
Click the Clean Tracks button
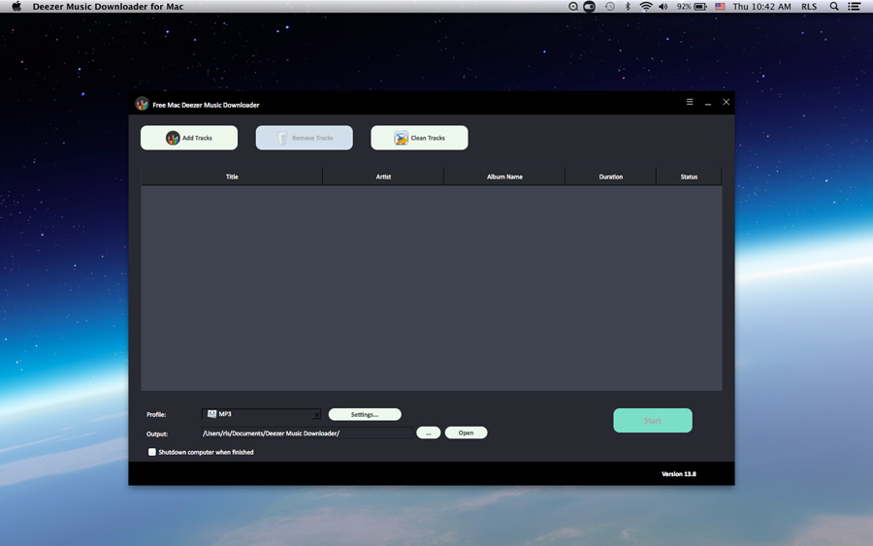419,138
